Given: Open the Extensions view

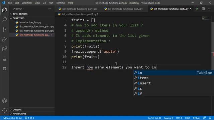Looking at the screenshot, I should pyautogui.click(x=4, y=49).
